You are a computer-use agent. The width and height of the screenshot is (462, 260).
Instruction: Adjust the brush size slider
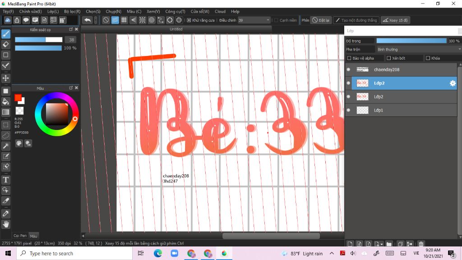[x=39, y=40]
